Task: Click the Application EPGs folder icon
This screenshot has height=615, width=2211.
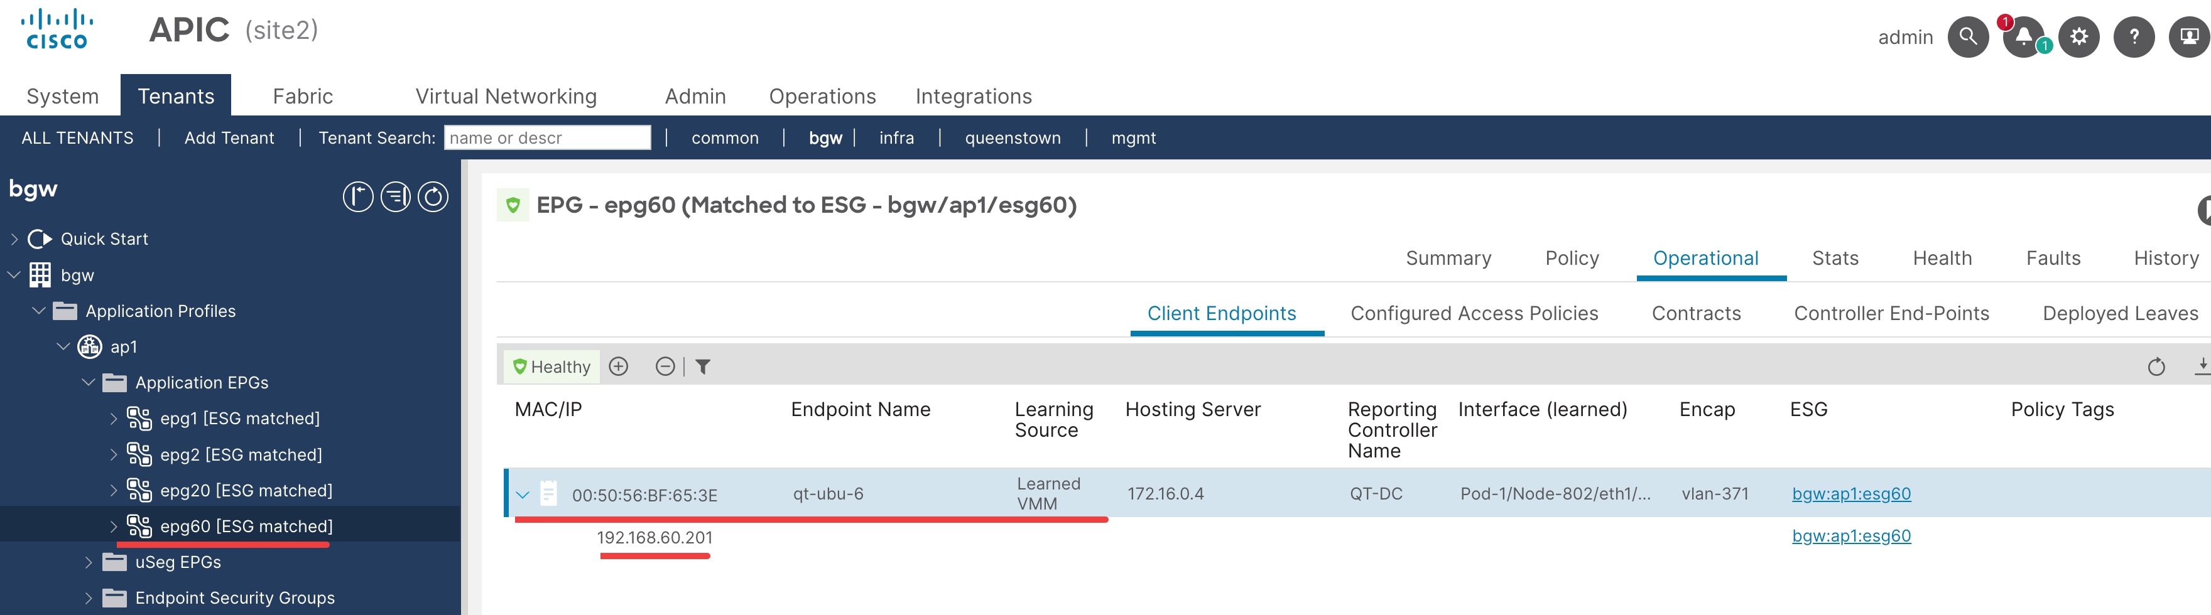Action: pos(114,383)
